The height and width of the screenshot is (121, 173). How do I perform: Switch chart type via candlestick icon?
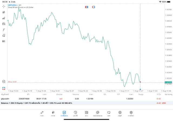tap(4, 12)
